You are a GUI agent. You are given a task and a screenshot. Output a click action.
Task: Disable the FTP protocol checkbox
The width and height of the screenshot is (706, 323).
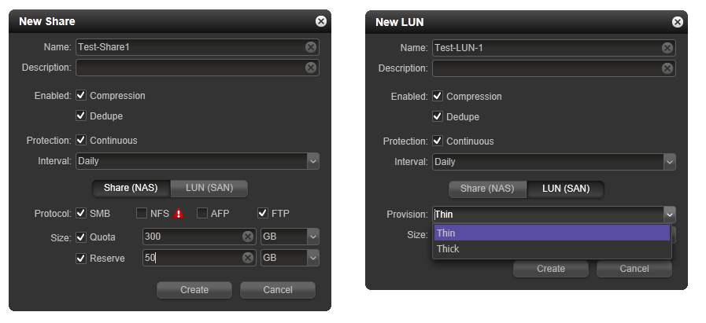click(x=263, y=213)
